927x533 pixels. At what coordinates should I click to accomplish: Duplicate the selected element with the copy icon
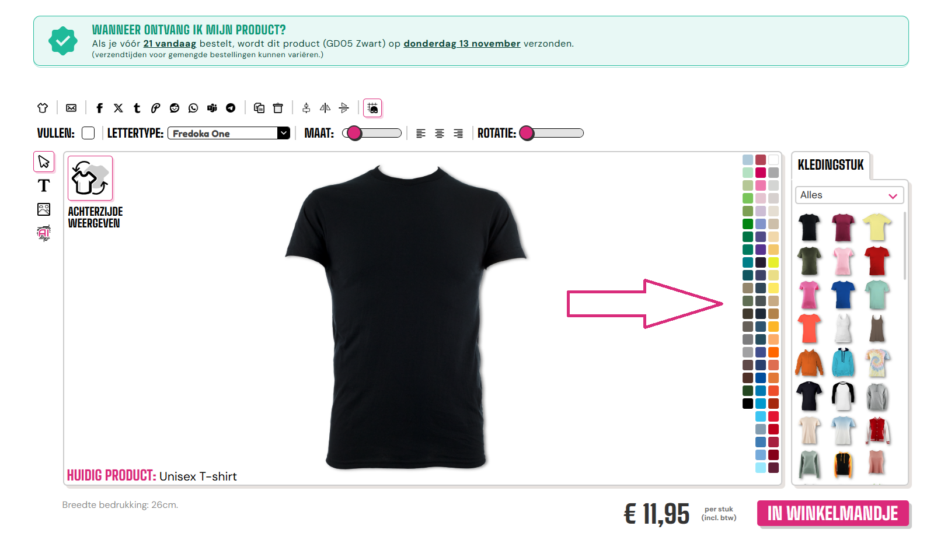click(x=259, y=108)
